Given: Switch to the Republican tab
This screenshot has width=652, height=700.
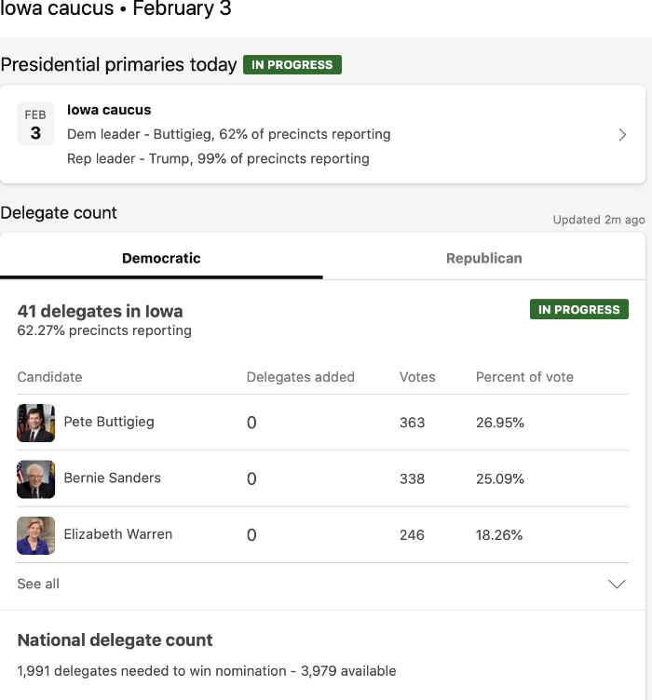Looking at the screenshot, I should tap(484, 258).
